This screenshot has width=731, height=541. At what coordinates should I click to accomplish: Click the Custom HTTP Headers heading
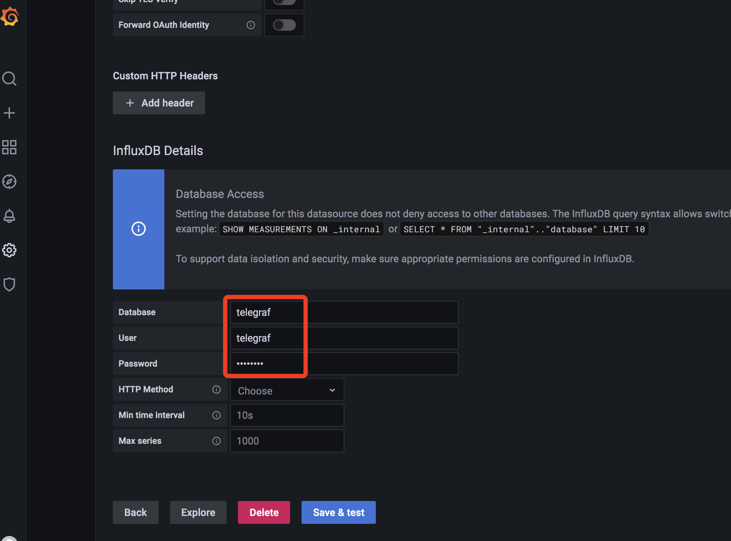pos(165,76)
